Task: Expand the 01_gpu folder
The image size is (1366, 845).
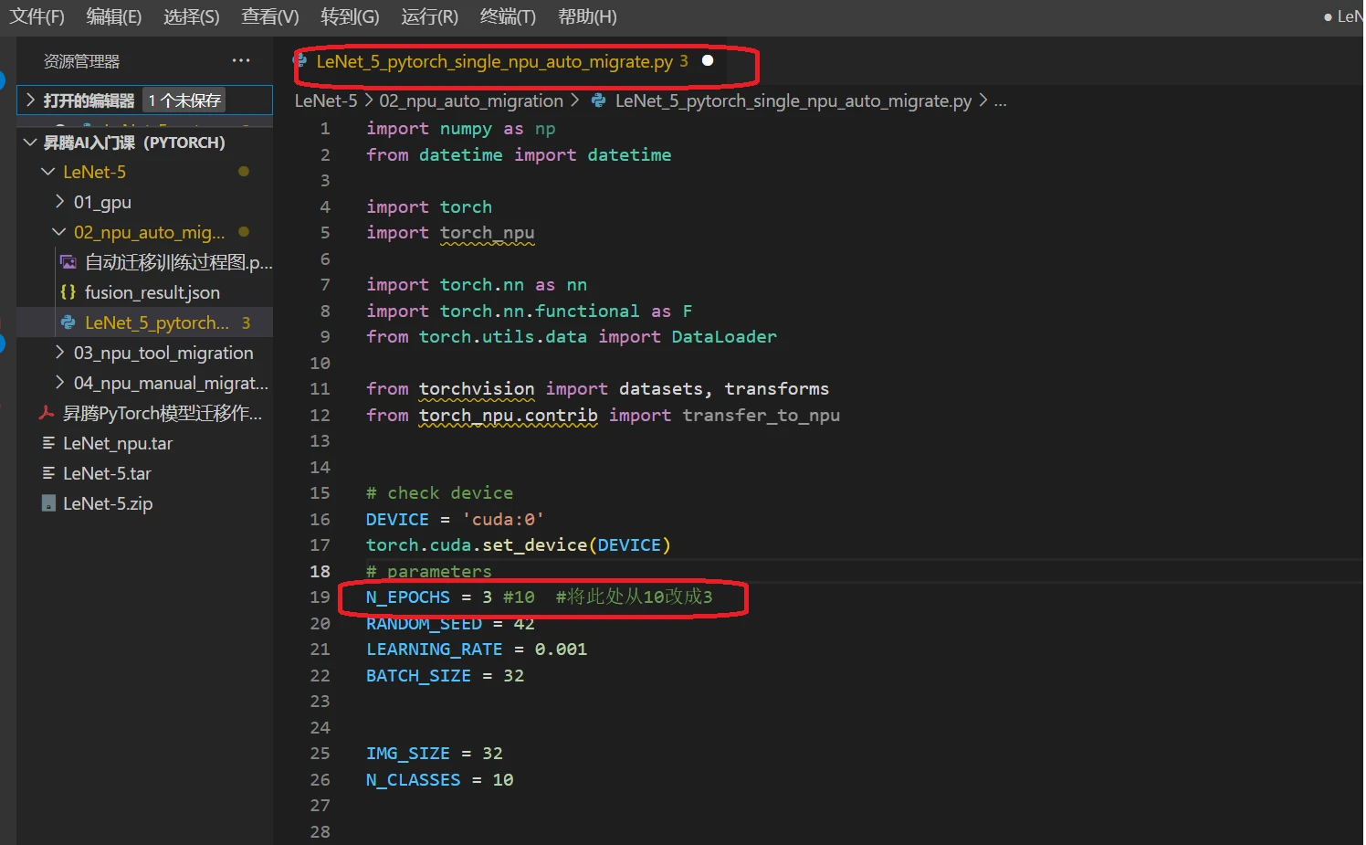Action: 102,202
